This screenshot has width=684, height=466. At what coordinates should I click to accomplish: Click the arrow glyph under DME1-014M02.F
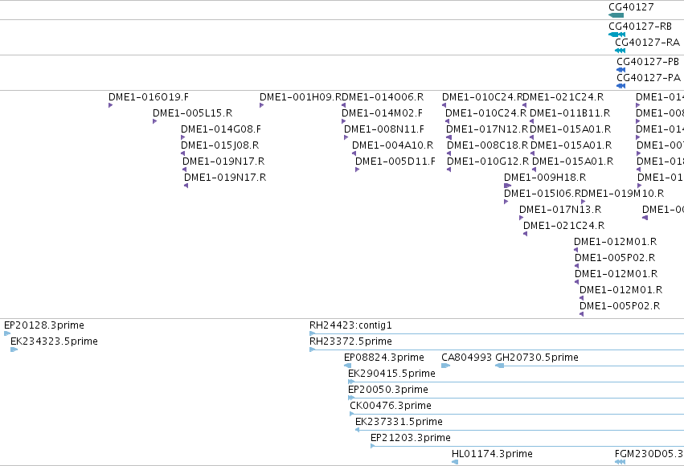tap(343, 121)
